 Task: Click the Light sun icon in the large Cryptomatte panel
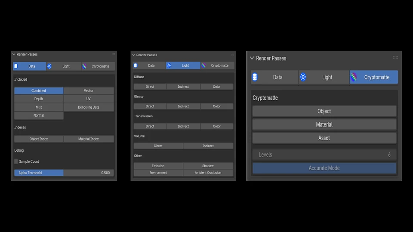[303, 77]
